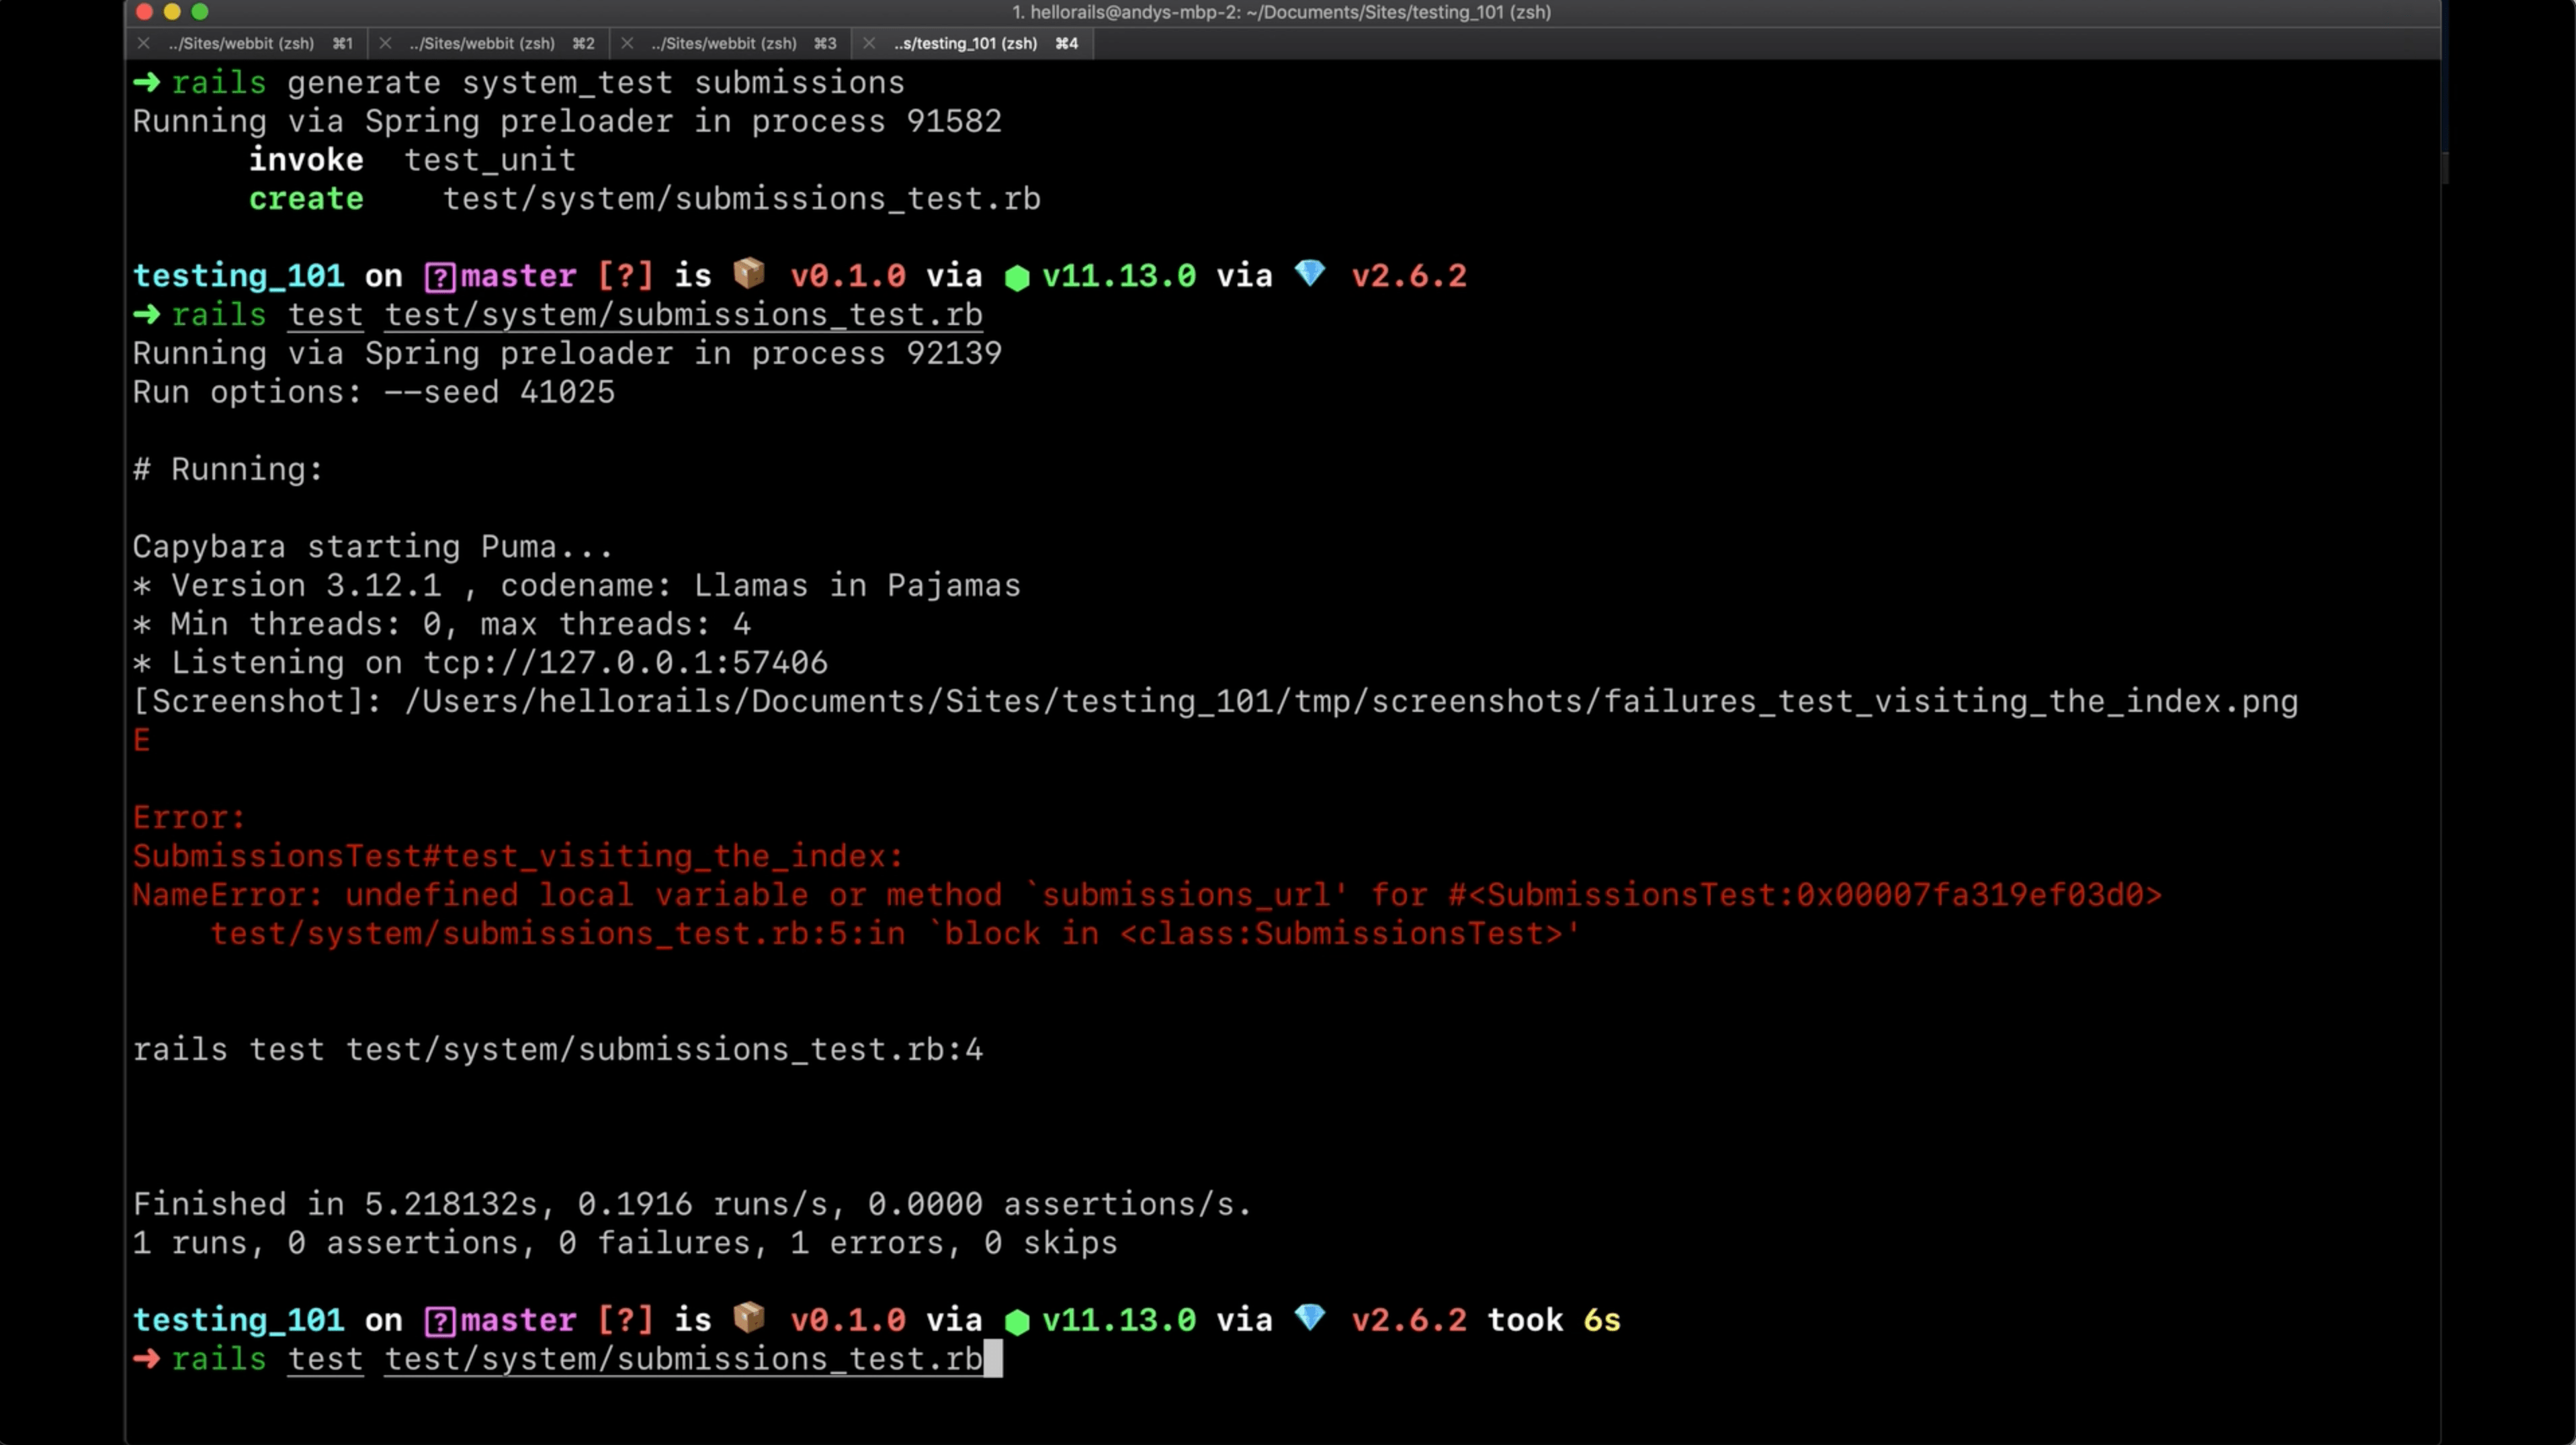Image resolution: width=2576 pixels, height=1445 pixels.
Task: Click 'Running via Spring preloader in process 91582'
Action: coord(567,121)
